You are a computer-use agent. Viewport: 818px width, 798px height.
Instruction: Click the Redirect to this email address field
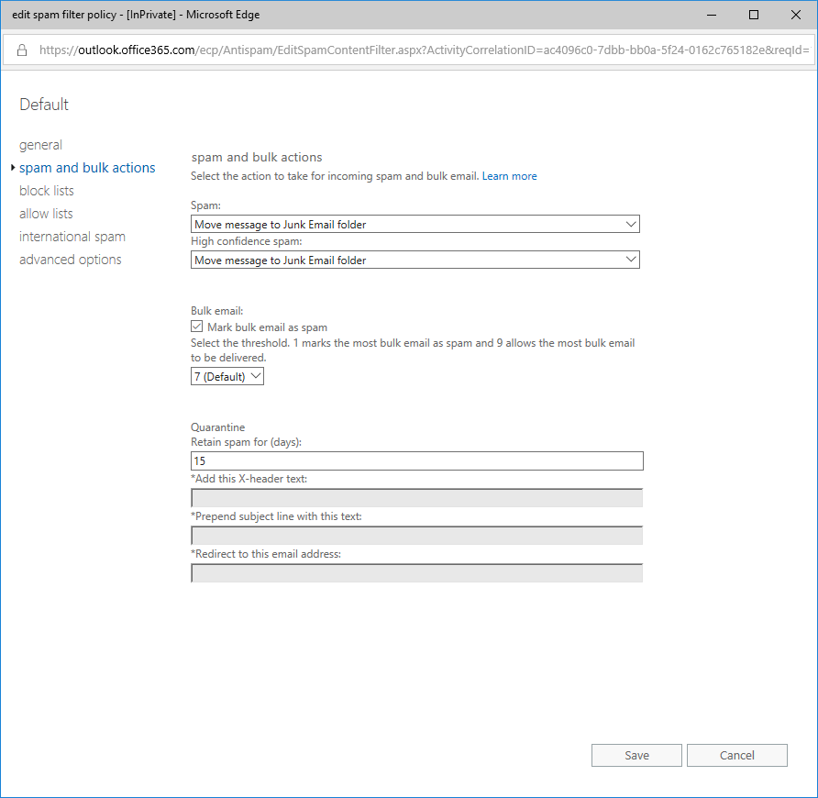[x=417, y=573]
